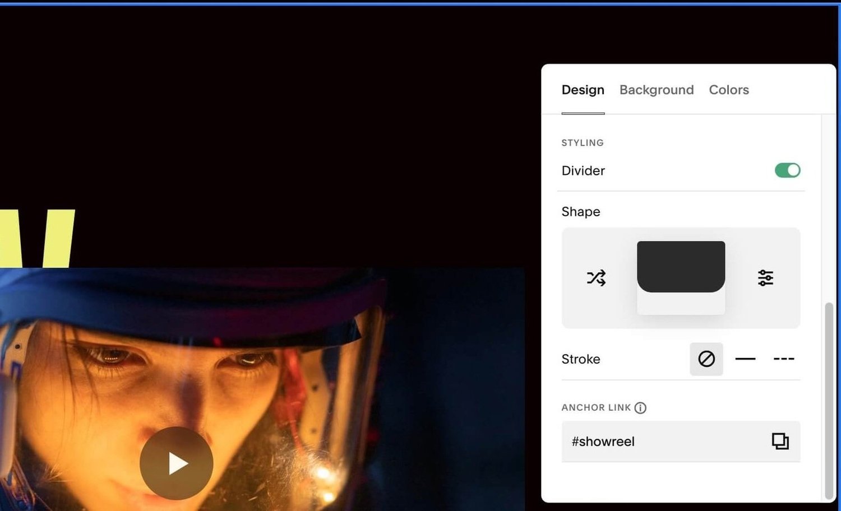The width and height of the screenshot is (841, 511).
Task: Copy the #showreel anchor link
Action: pos(782,441)
